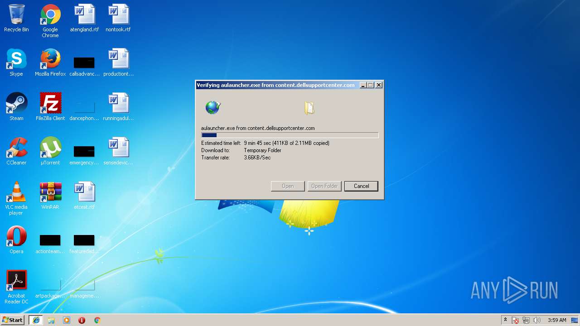Open Internet Explorer taskbar button
Screen dimensions: 580x326
tap(36, 320)
